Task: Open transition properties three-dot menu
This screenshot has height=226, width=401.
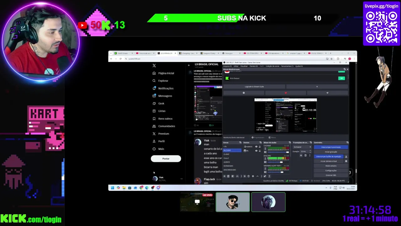Action: pos(310,155)
